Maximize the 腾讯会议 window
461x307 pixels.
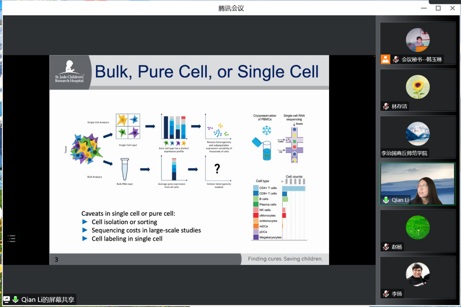pos(438,8)
